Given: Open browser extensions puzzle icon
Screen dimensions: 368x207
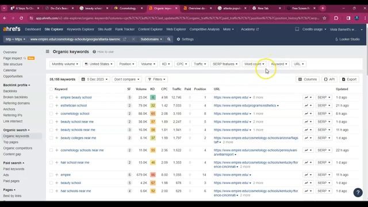Looking at the screenshot, I should tap(336, 18).
